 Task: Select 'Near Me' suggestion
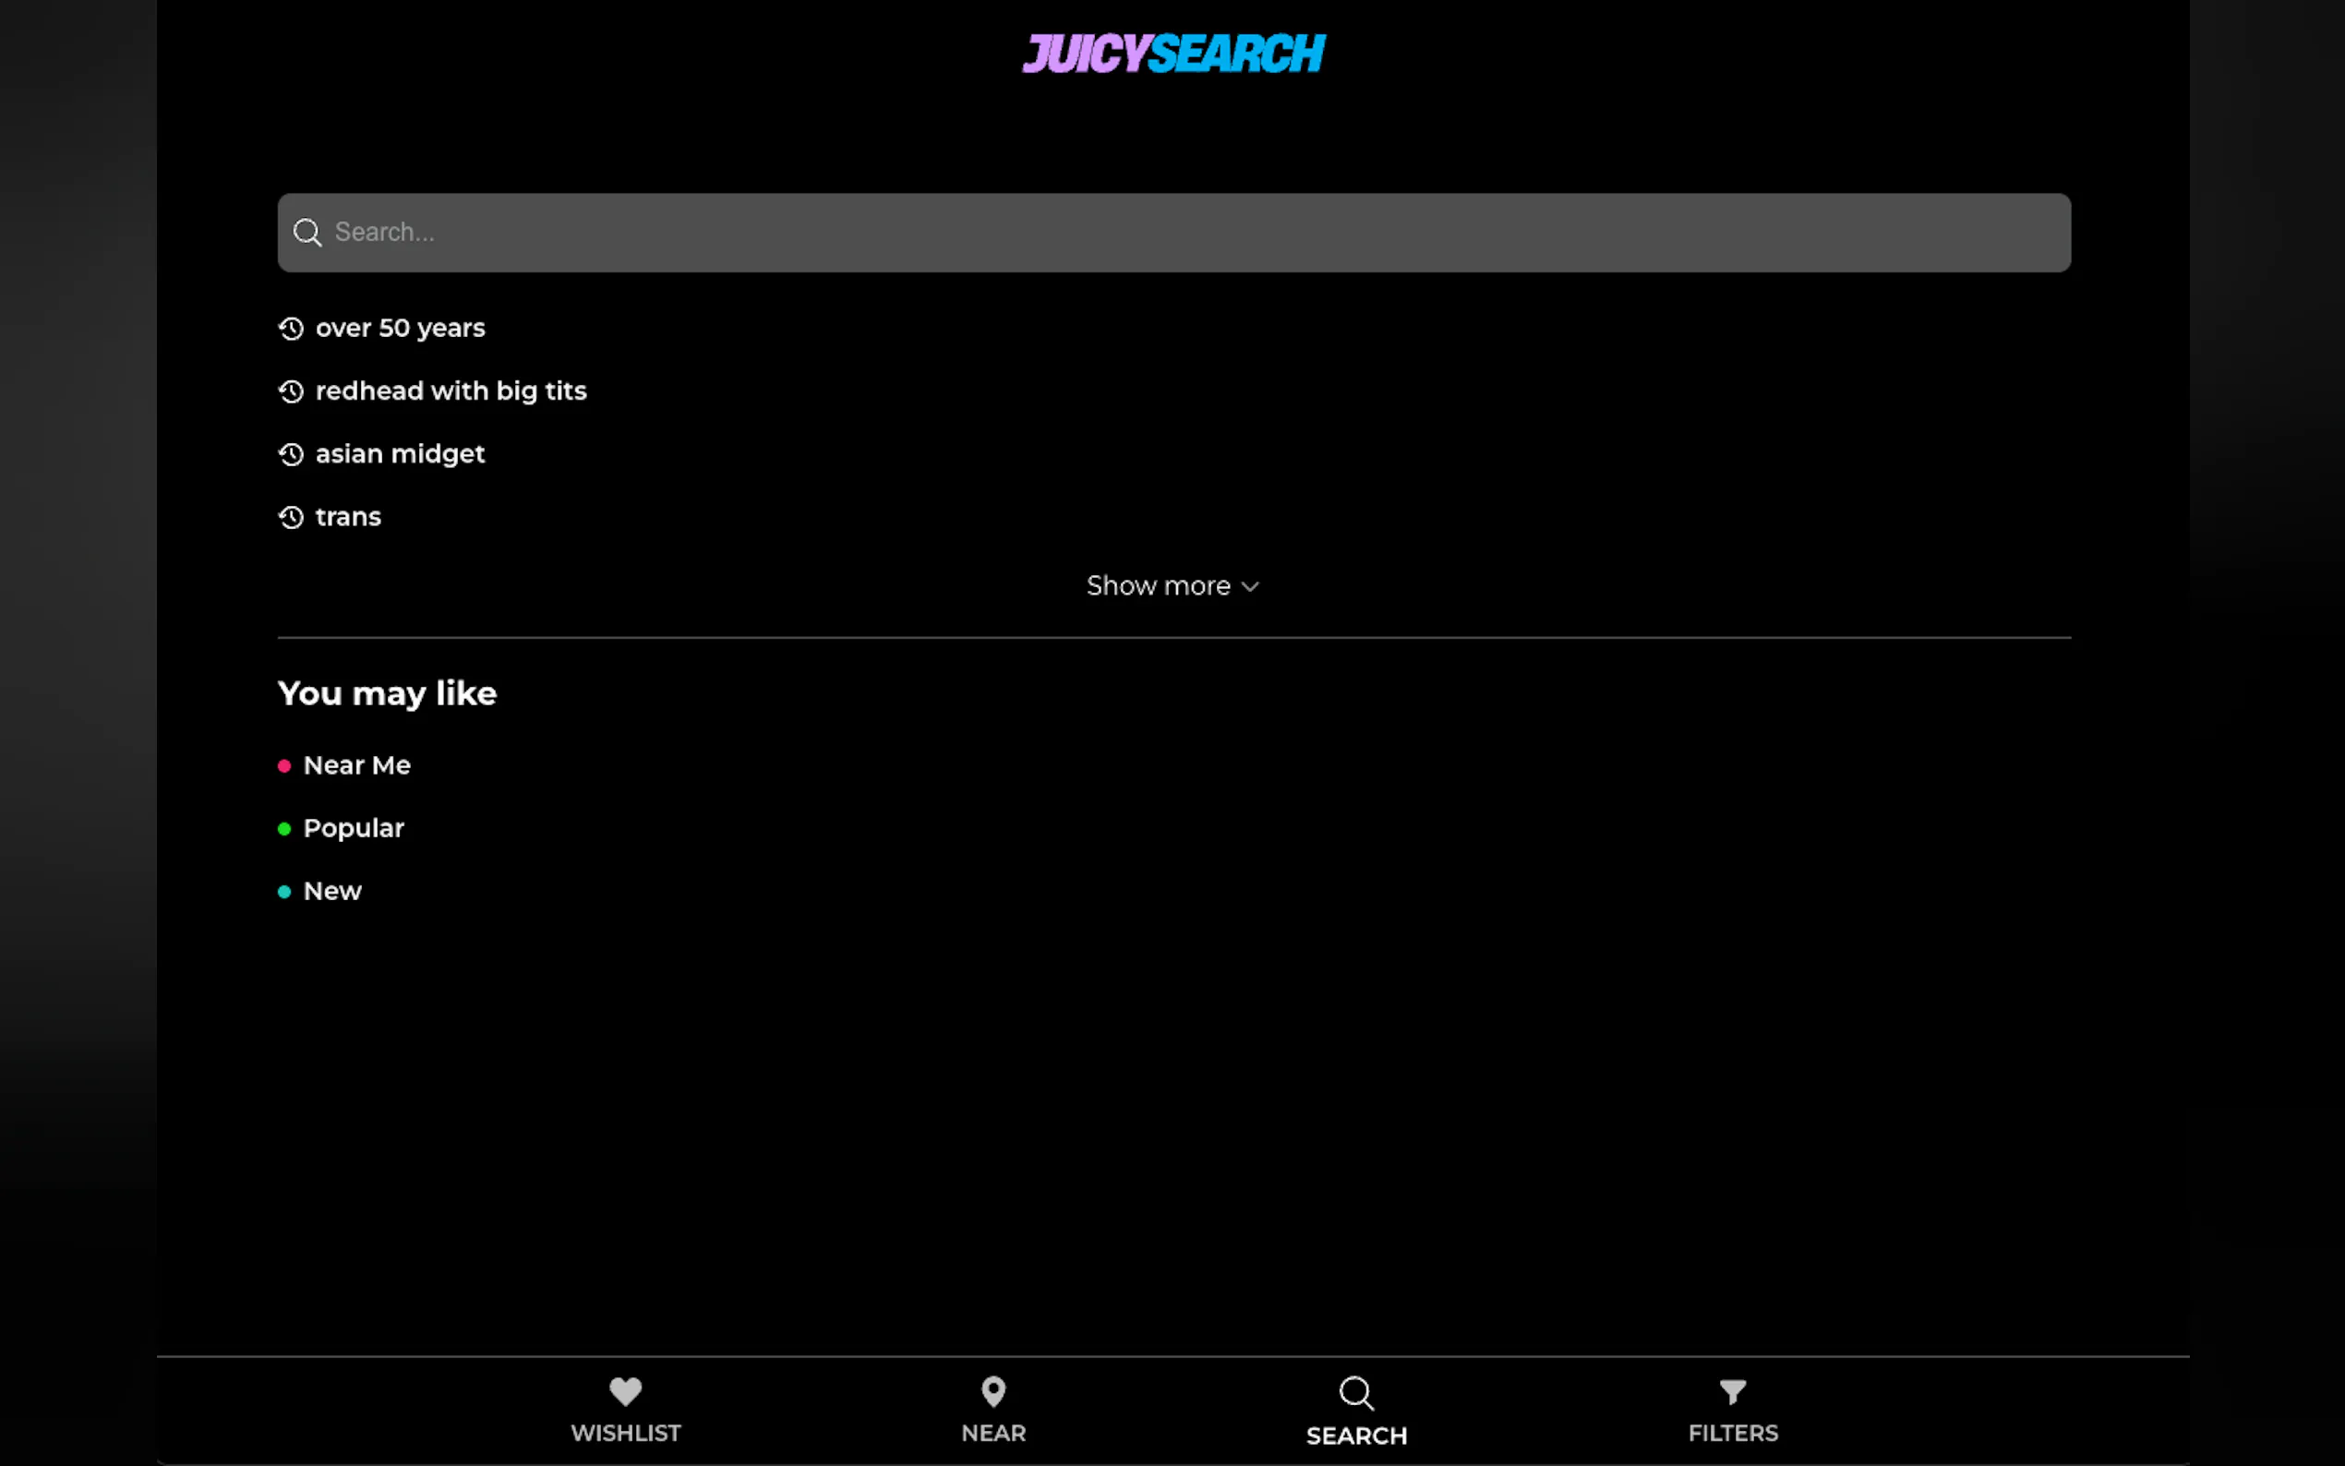coord(356,765)
